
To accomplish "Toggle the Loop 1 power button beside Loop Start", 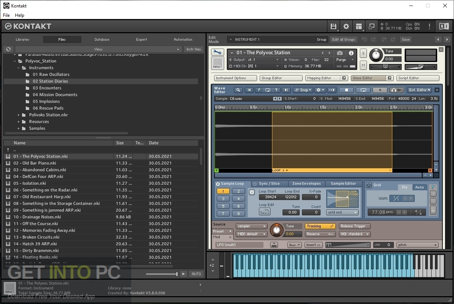I will 252,192.
